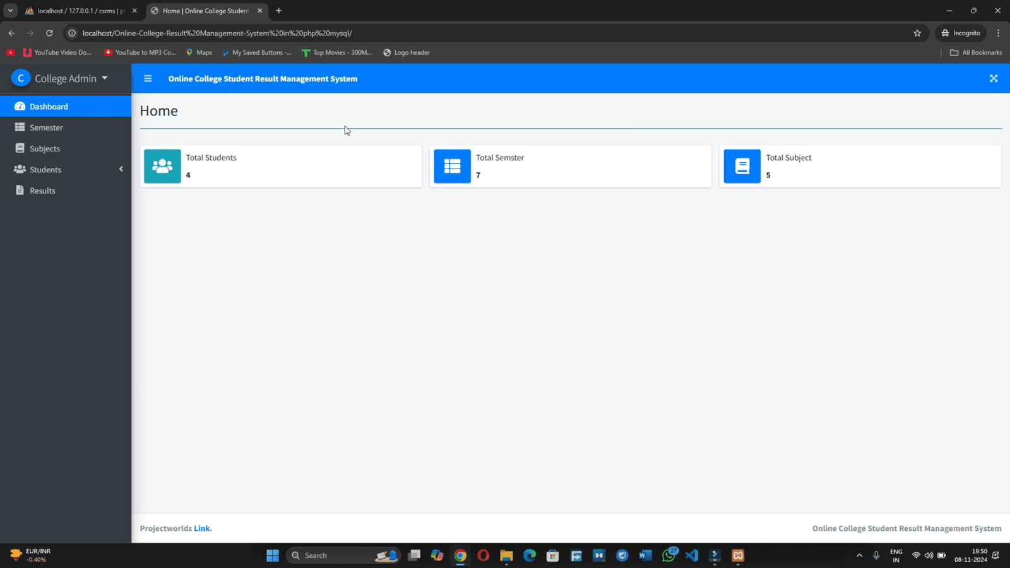Click the Total Students people icon
This screenshot has height=568, width=1010.
click(162, 166)
